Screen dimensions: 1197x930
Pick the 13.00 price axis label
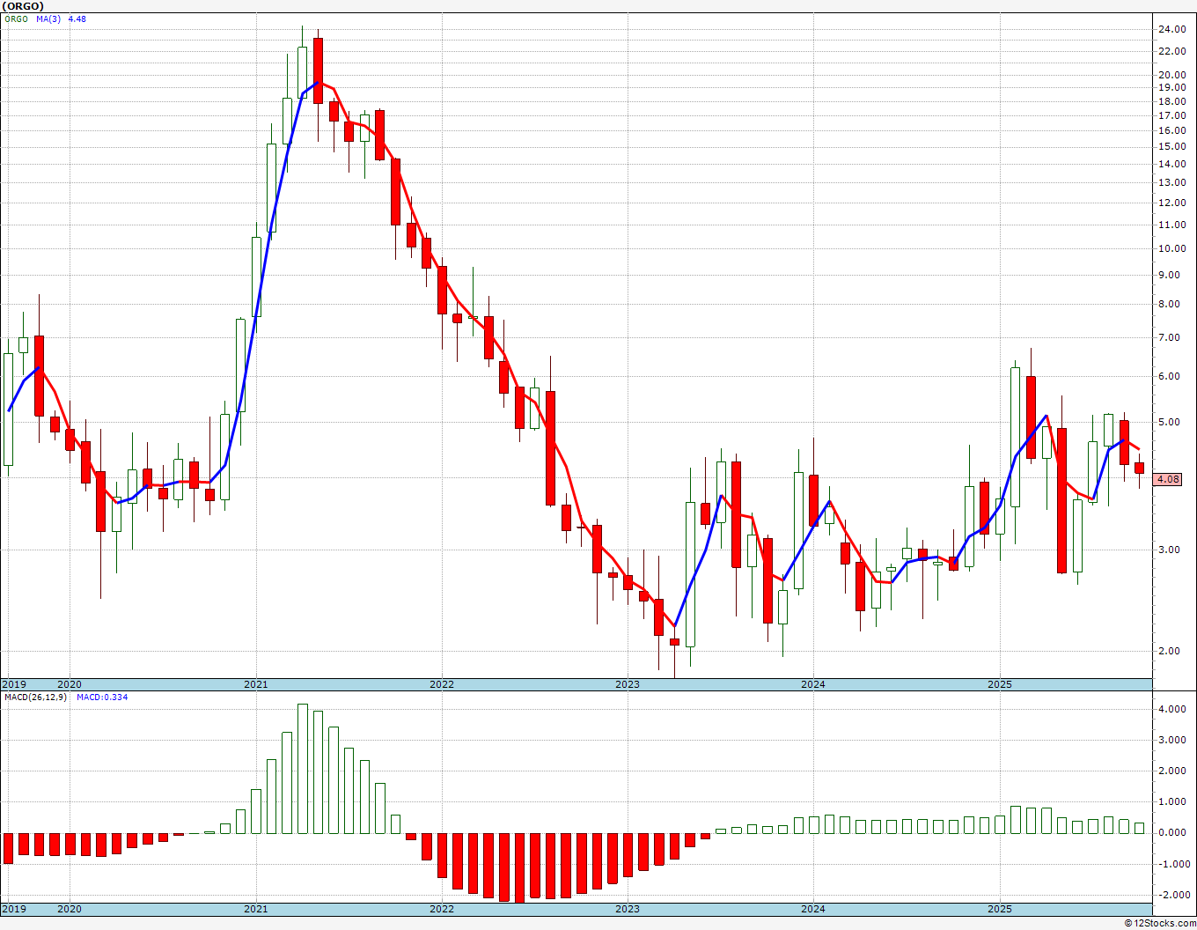(1171, 182)
